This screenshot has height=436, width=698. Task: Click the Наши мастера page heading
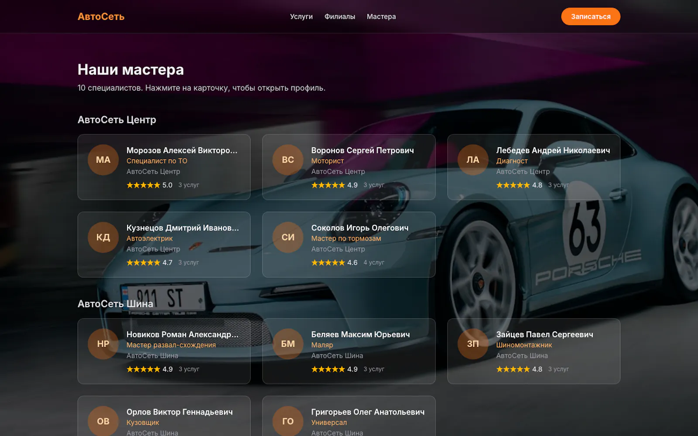coord(130,70)
